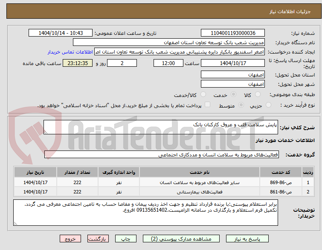The image size is (322, 250).
Task: Click the delivery province field اصفهان
Action: (x=233, y=75)
